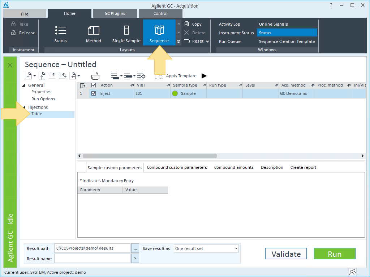
Task: Click the Result name input field
Action: (92, 258)
